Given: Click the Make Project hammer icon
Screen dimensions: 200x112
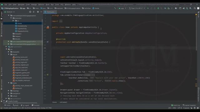Looking at the screenshot, I should click(x=115, y=8).
